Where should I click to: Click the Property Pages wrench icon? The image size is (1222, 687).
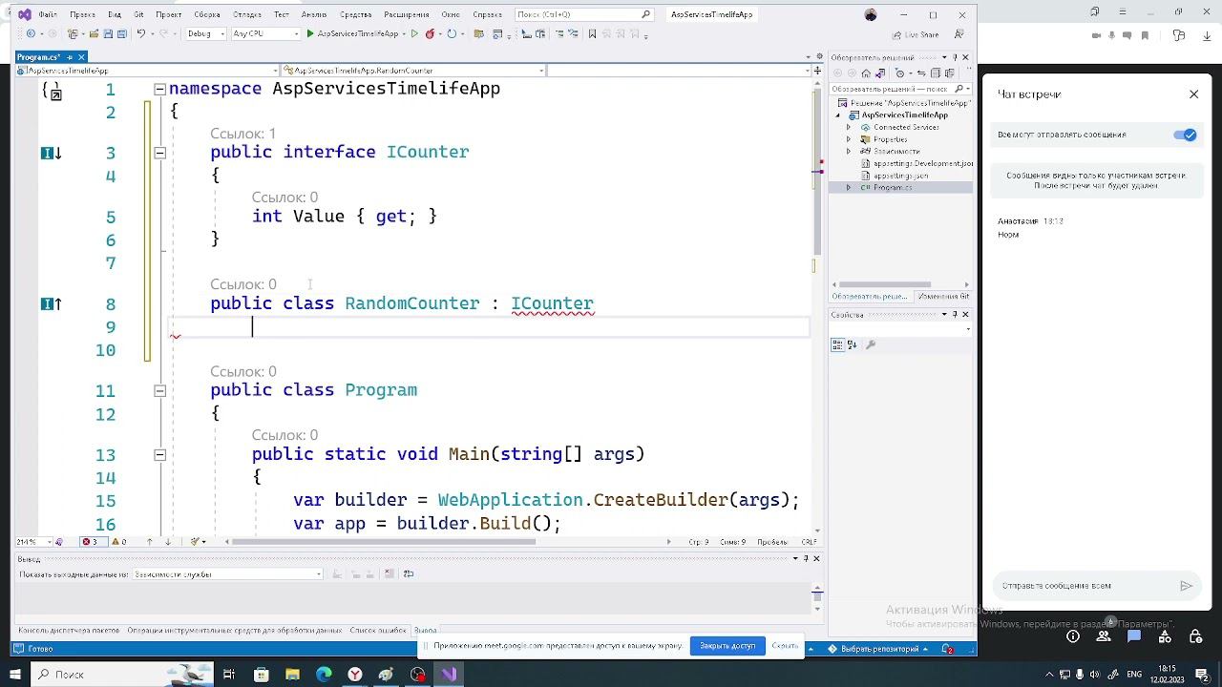pyautogui.click(x=871, y=344)
